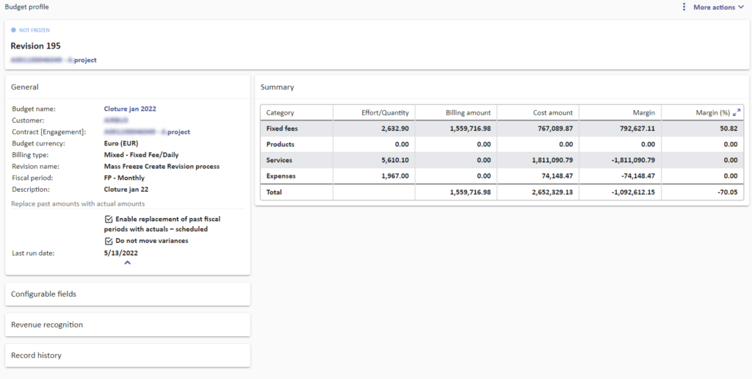Click the Fixed fees row label
752x379 pixels.
pyautogui.click(x=282, y=129)
